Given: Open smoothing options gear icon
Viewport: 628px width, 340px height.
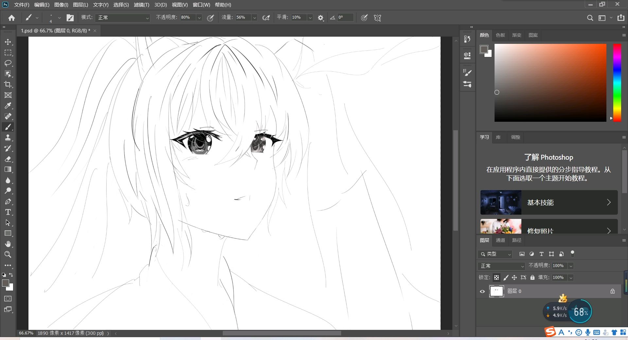Looking at the screenshot, I should tap(321, 18).
